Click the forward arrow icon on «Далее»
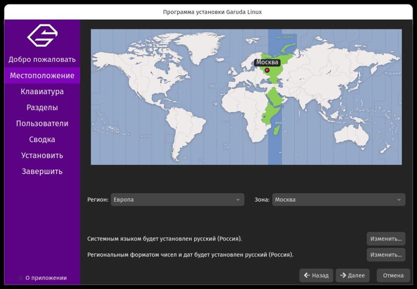The width and height of the screenshot is (417, 289). pyautogui.click(x=343, y=275)
